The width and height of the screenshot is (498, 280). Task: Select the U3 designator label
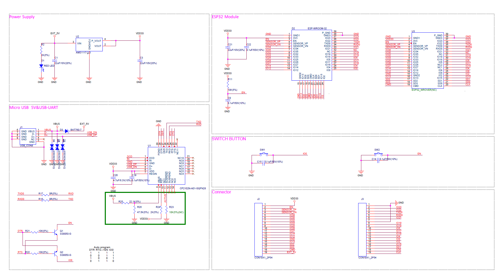(413, 31)
